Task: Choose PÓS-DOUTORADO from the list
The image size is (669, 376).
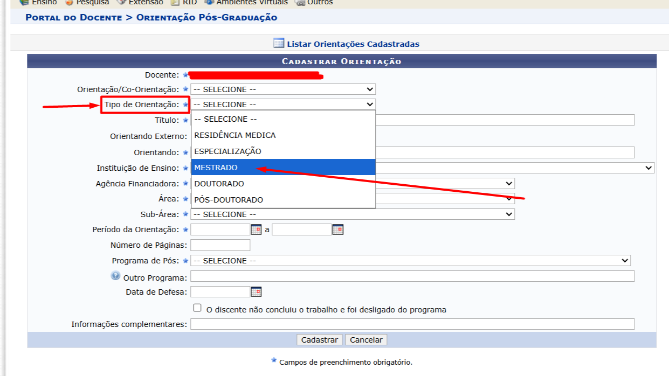Action: (284, 200)
